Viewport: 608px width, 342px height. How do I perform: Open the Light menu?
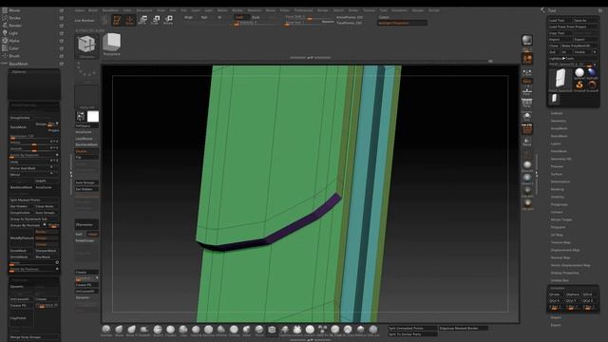(x=13, y=33)
